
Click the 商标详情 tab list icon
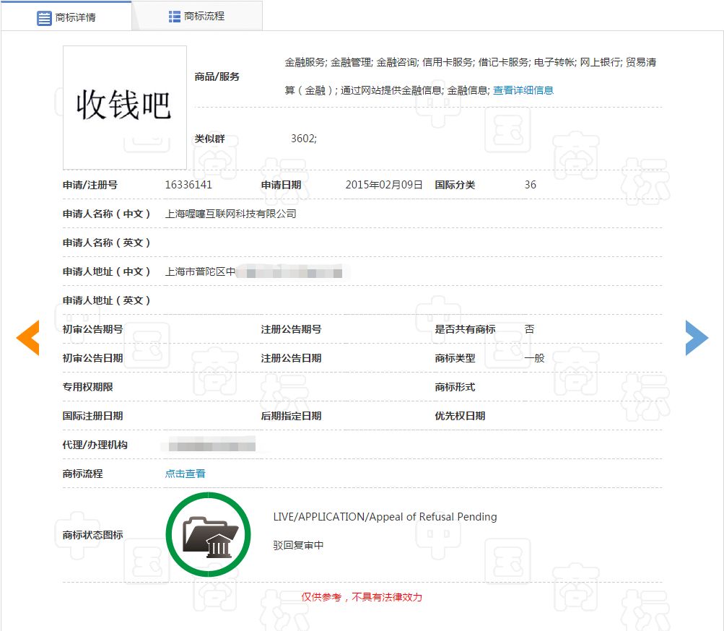44,18
